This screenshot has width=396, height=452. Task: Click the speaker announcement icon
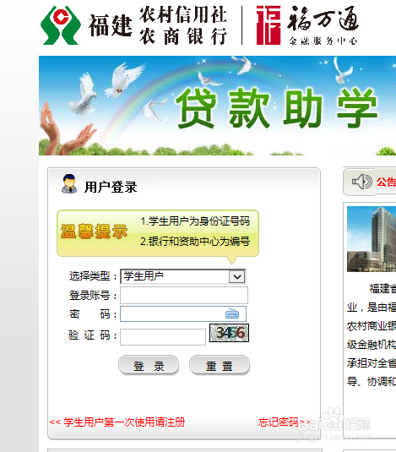point(361,182)
